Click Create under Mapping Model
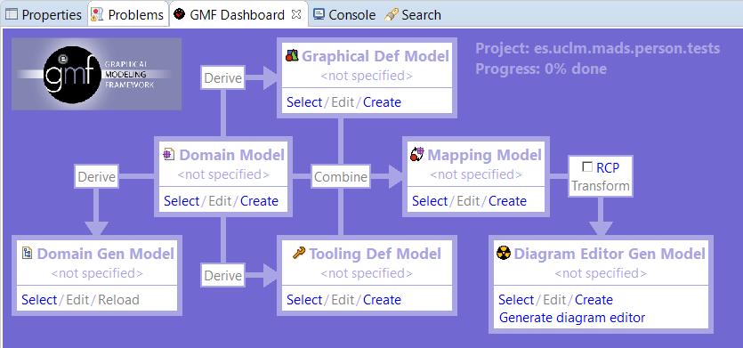 (507, 201)
